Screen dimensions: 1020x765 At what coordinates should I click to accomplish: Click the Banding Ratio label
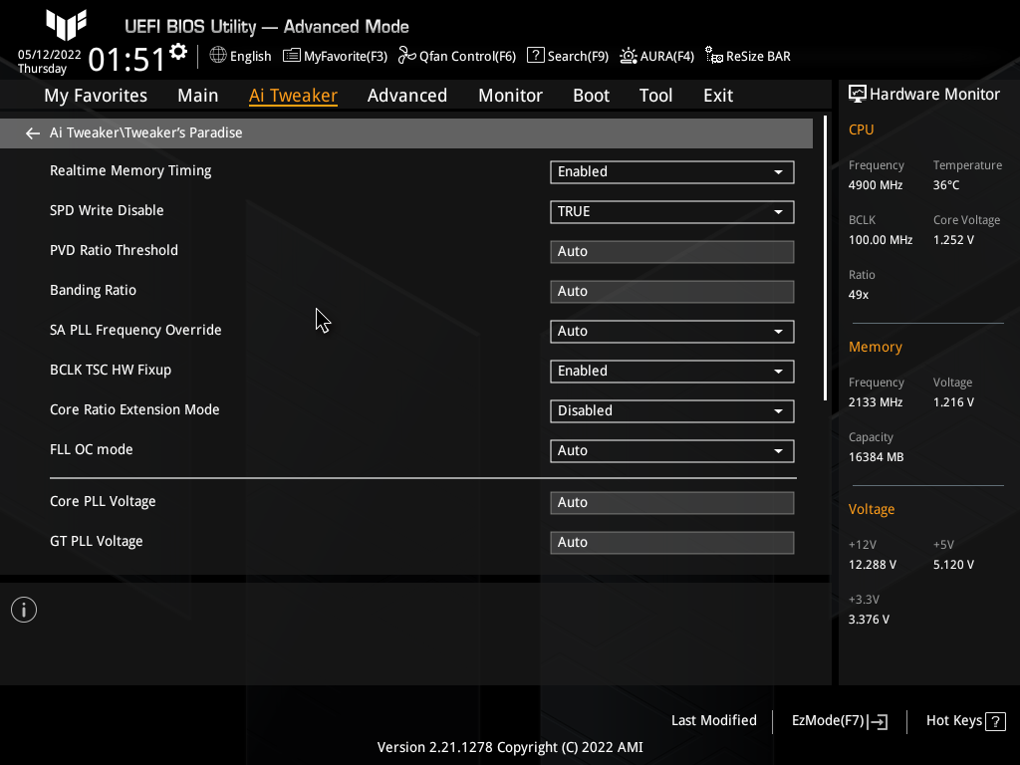[93, 291]
